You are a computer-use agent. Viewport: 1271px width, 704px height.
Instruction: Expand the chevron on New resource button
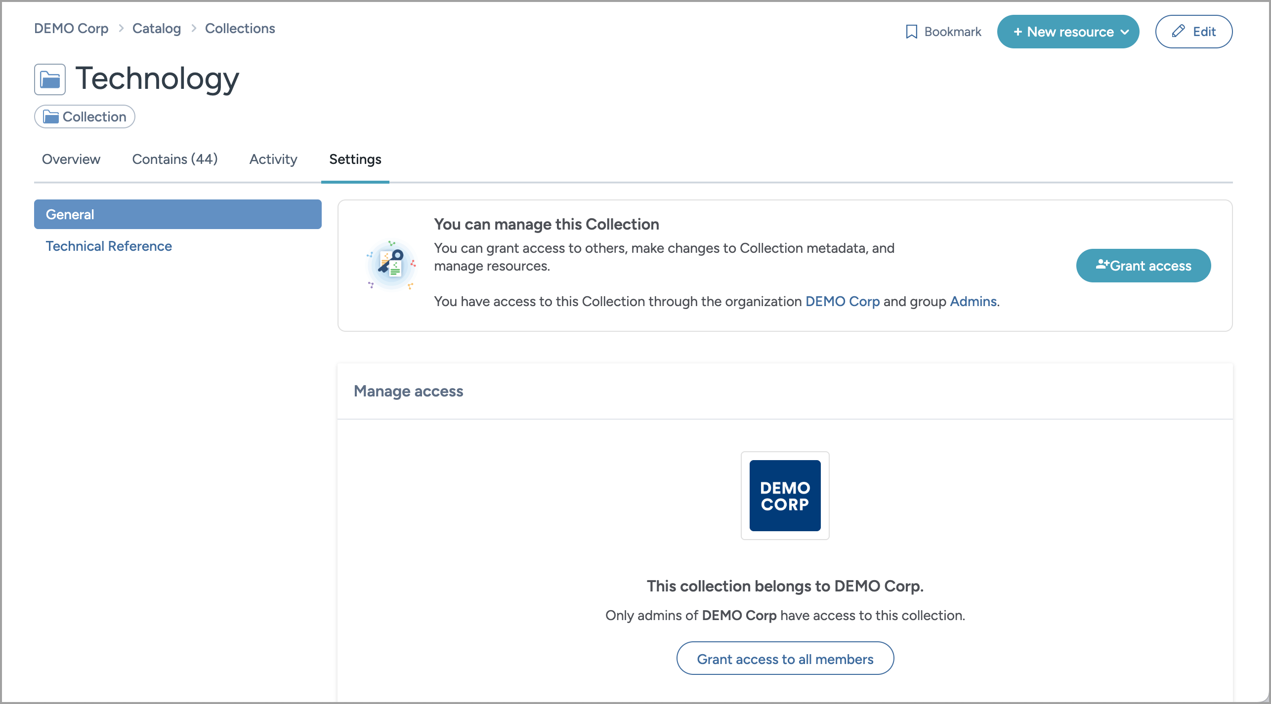point(1126,32)
